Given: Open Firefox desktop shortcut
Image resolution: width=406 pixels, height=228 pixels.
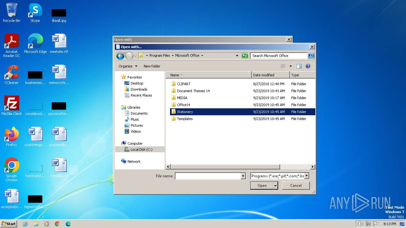Looking at the screenshot, I should coord(11,137).
